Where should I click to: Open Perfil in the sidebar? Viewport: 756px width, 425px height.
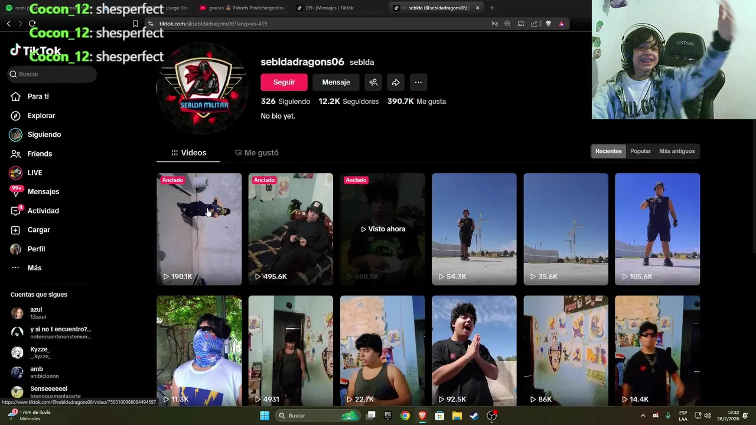point(36,249)
